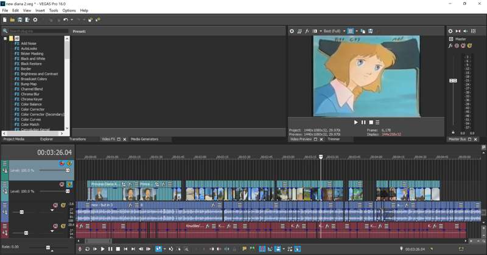Toggle Master Bus mute button
This screenshot has width=487, height=255.
pos(463,46)
